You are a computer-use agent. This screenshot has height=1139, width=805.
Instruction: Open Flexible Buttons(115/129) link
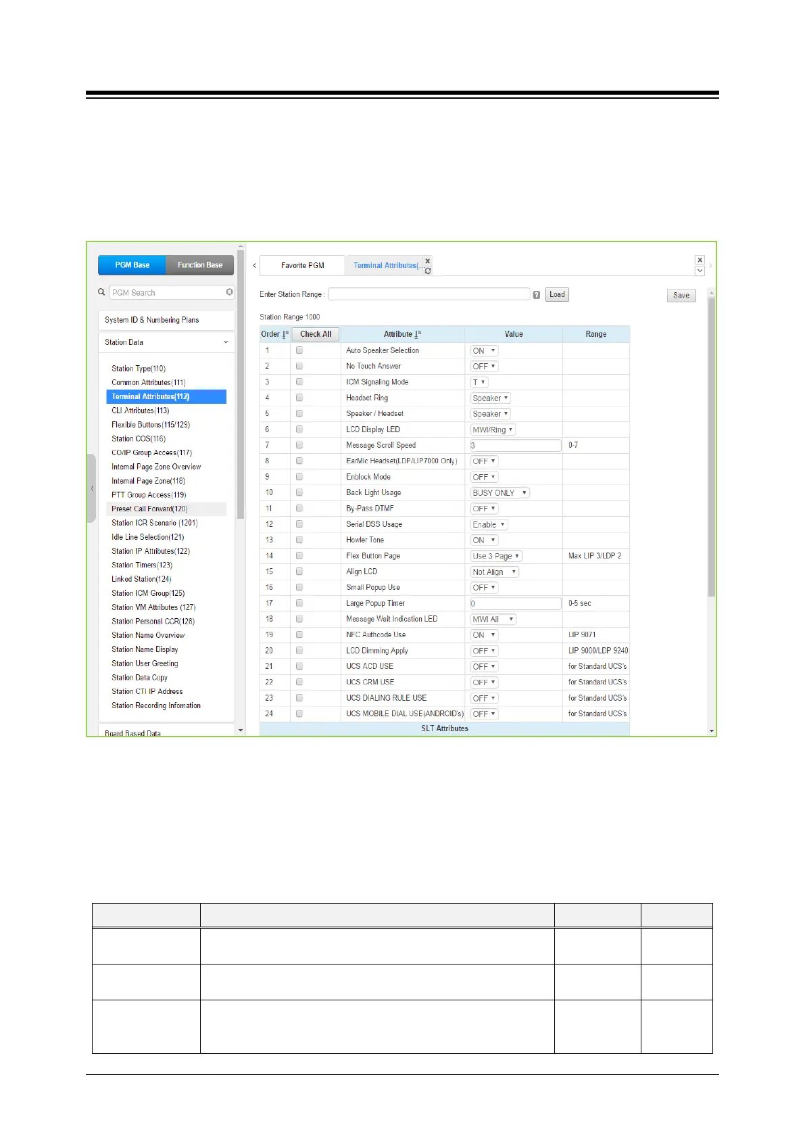151,425
